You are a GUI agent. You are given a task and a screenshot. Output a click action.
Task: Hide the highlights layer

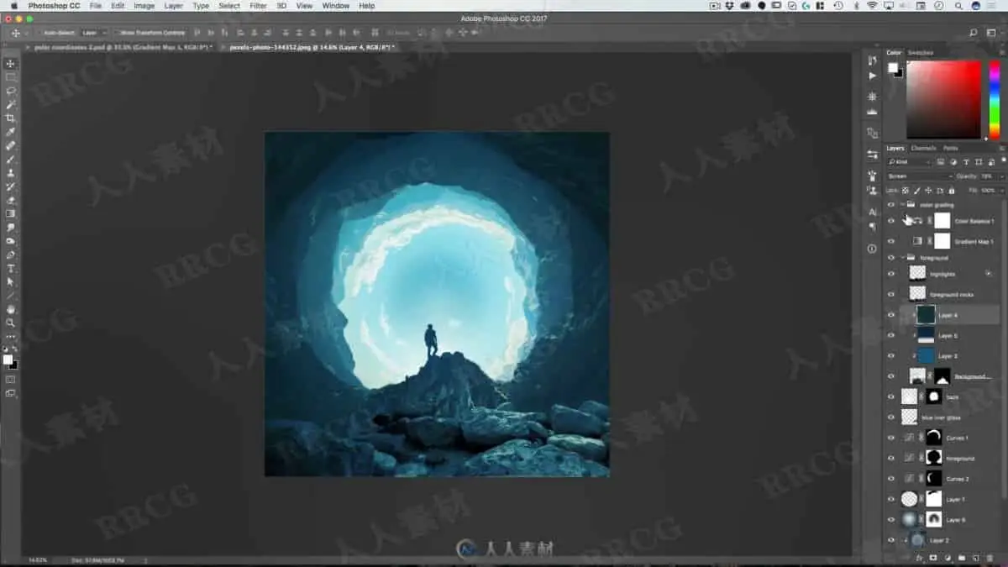(891, 274)
